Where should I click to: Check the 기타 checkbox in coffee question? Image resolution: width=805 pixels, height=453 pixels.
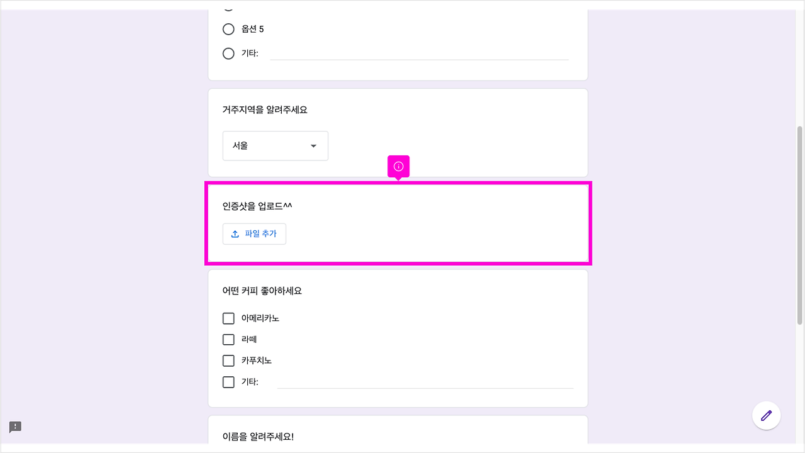point(228,382)
